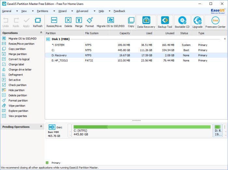Viewport: 228px width, 170px height.
Task: Open the Data Recovery tool
Action: click(146, 22)
